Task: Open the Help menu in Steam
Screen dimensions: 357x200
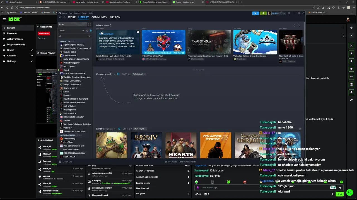Action: pos(91,13)
